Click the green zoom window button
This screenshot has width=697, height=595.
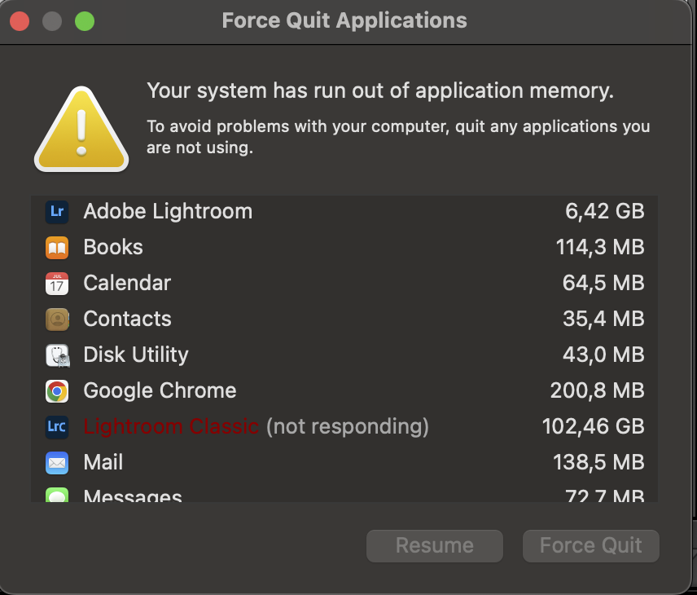pyautogui.click(x=85, y=21)
